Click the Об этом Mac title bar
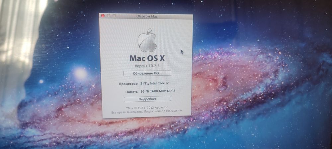The height and width of the screenshot is (149, 332). 146,16
